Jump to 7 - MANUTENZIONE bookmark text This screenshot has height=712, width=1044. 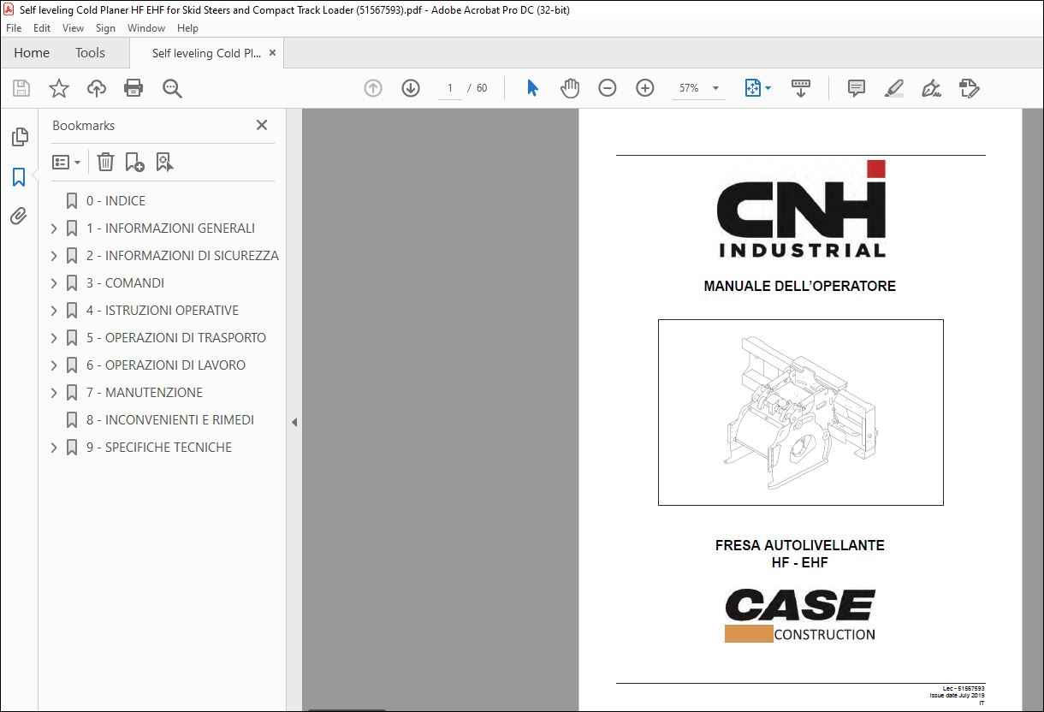click(145, 393)
